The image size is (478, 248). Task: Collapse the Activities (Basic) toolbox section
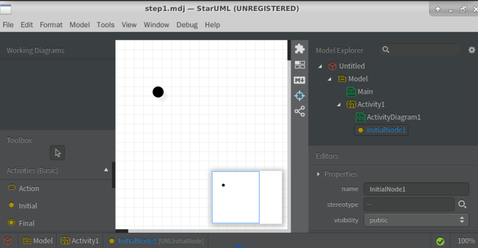(x=106, y=170)
